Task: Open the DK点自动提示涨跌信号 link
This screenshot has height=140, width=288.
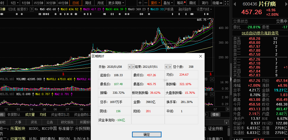Action: (x=260, y=33)
